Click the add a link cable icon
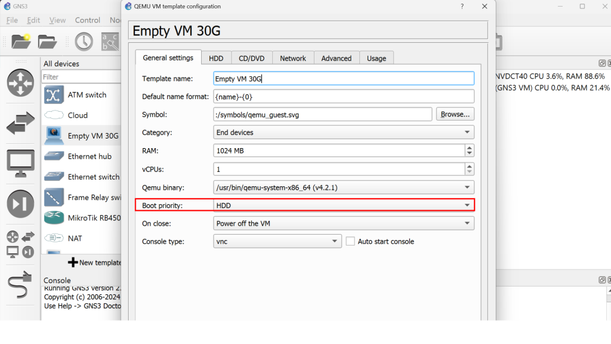 pos(20,284)
